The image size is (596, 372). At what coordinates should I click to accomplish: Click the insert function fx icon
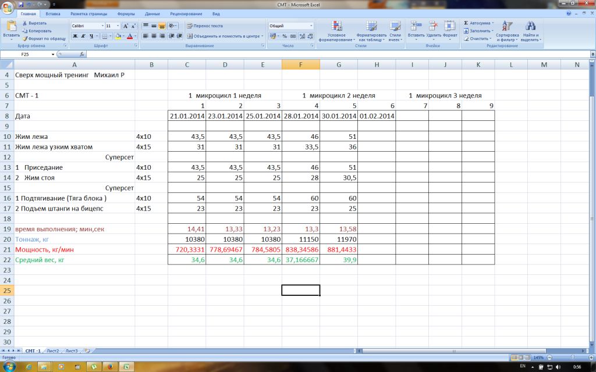(81, 54)
